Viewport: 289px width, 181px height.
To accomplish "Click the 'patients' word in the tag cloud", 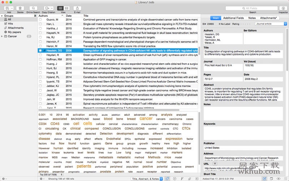I will pos(84,166).
